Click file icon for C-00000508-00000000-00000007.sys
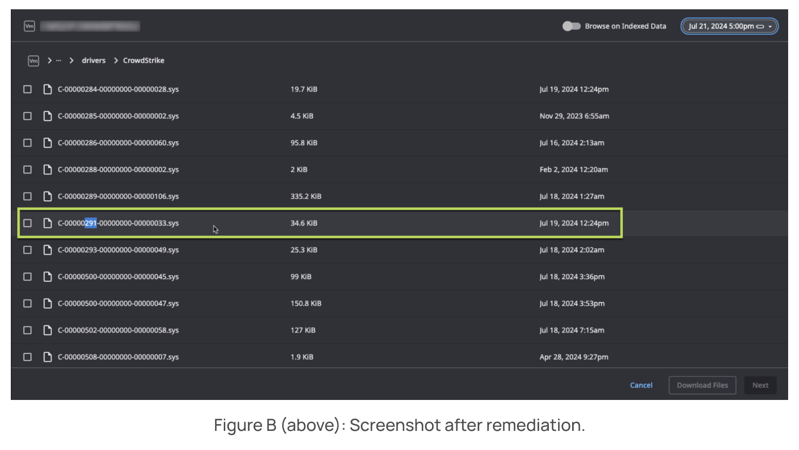Viewport: 799px width, 450px height. (48, 357)
